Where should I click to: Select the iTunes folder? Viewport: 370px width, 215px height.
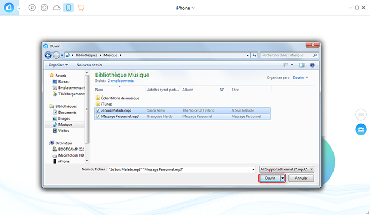(104, 104)
